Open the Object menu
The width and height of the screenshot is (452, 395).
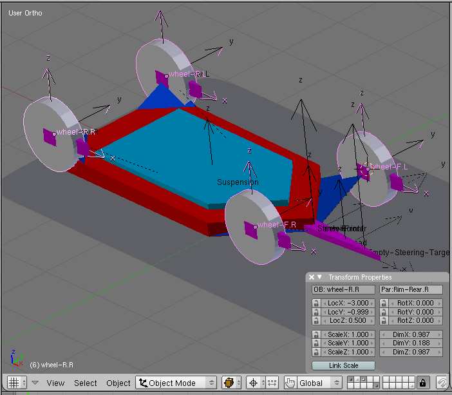tap(118, 383)
